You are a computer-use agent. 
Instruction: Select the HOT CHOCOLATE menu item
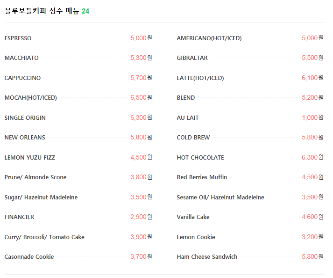point(200,158)
